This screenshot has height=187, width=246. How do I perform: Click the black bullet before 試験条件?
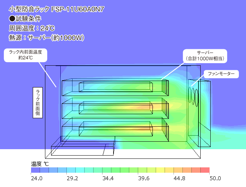click(12, 19)
